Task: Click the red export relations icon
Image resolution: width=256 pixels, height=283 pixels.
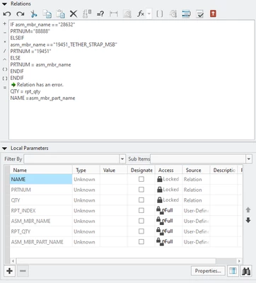Action: [x=213, y=14]
